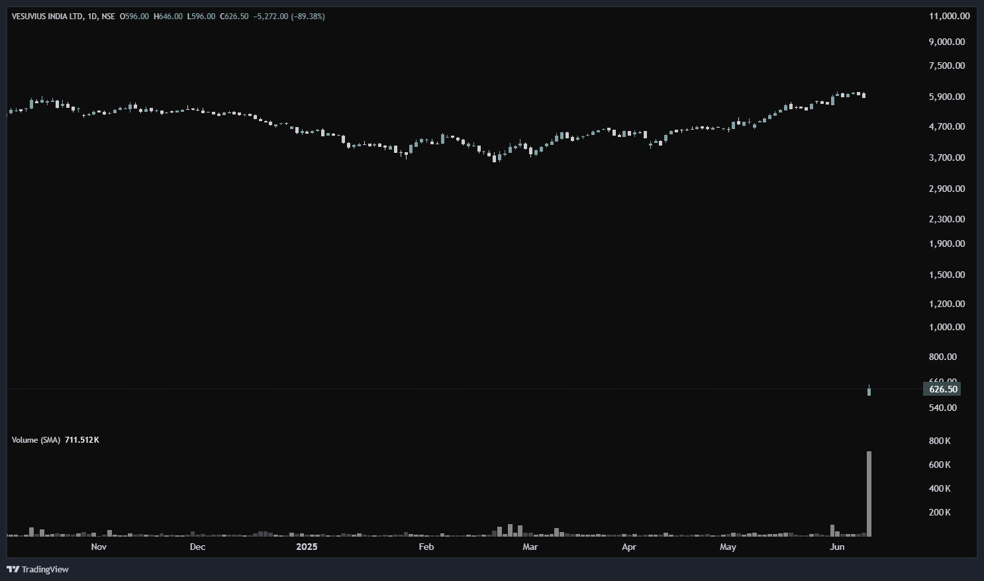The image size is (984, 581).
Task: Click the NSE exchange label
Action: (x=108, y=17)
